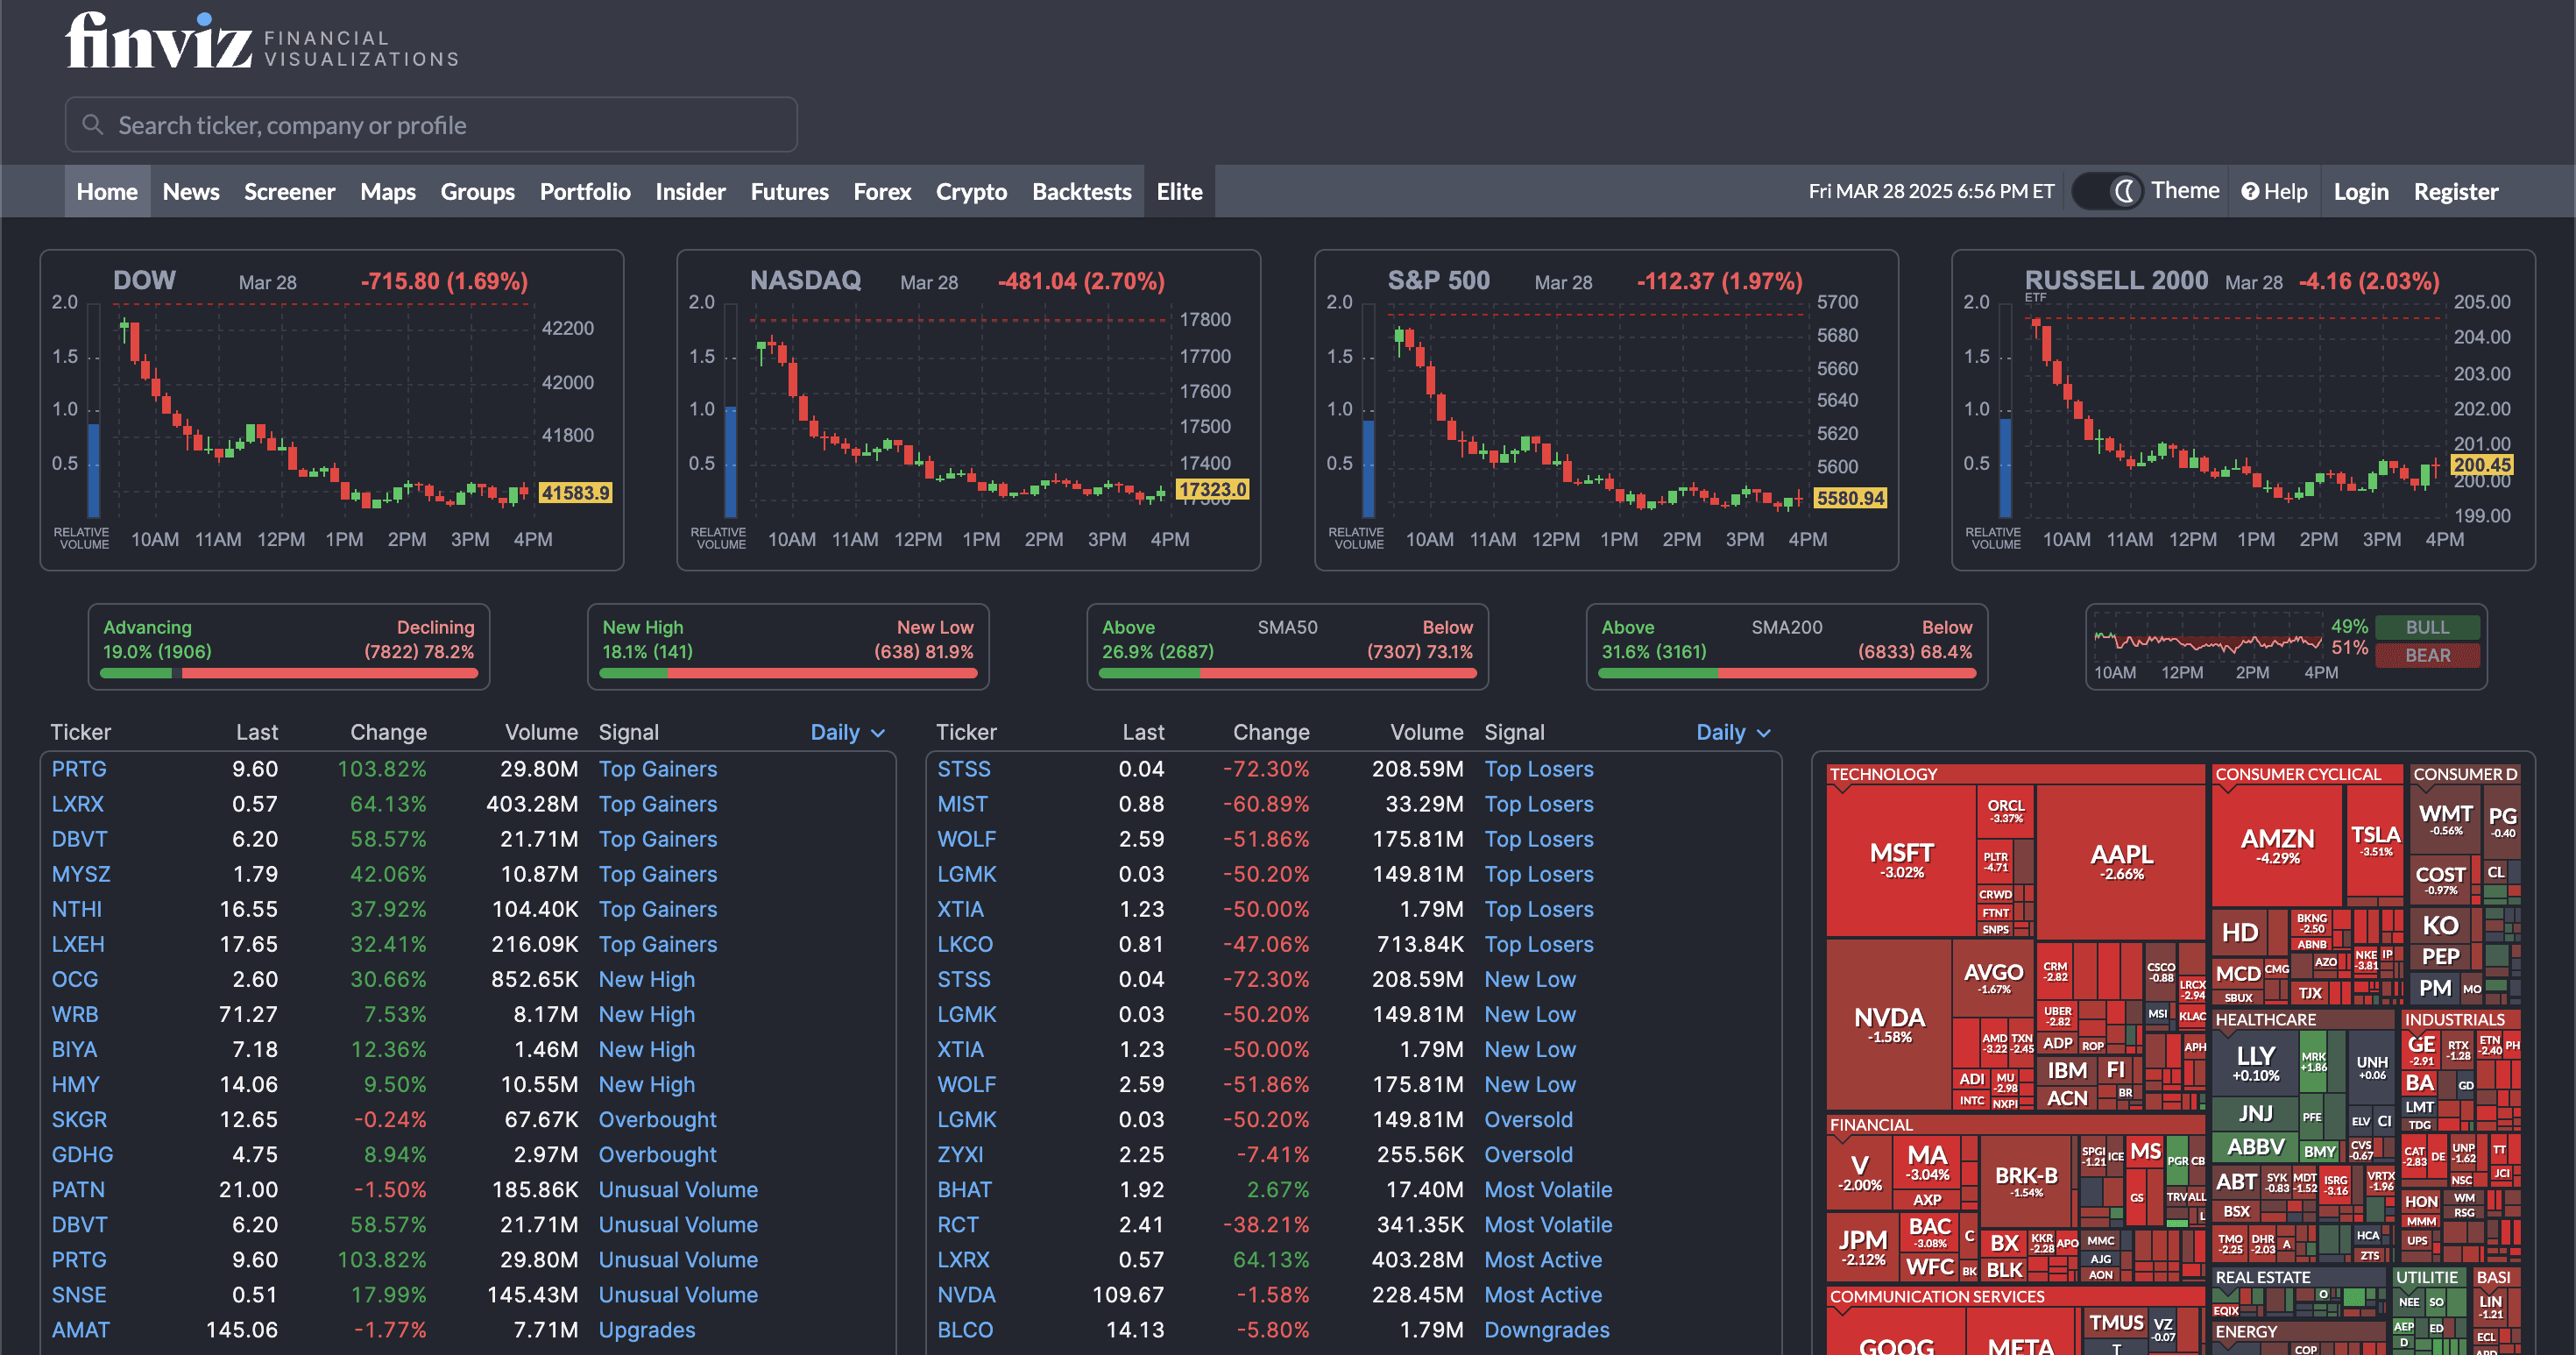This screenshot has width=2576, height=1355.
Task: Click Unusual Volume signal in PATN row
Action: click(x=678, y=1189)
